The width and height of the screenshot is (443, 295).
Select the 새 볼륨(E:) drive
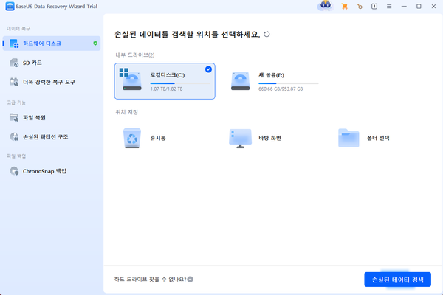(x=273, y=81)
